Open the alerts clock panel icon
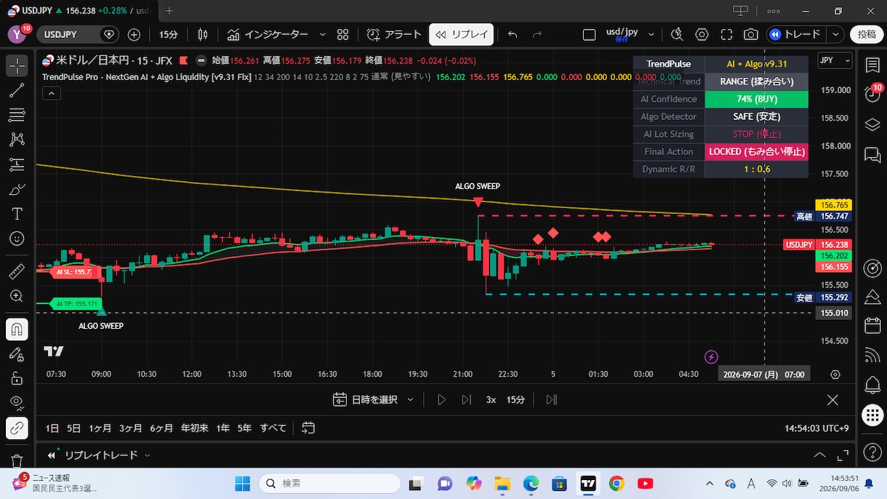This screenshot has width=887, height=499. coord(872,93)
